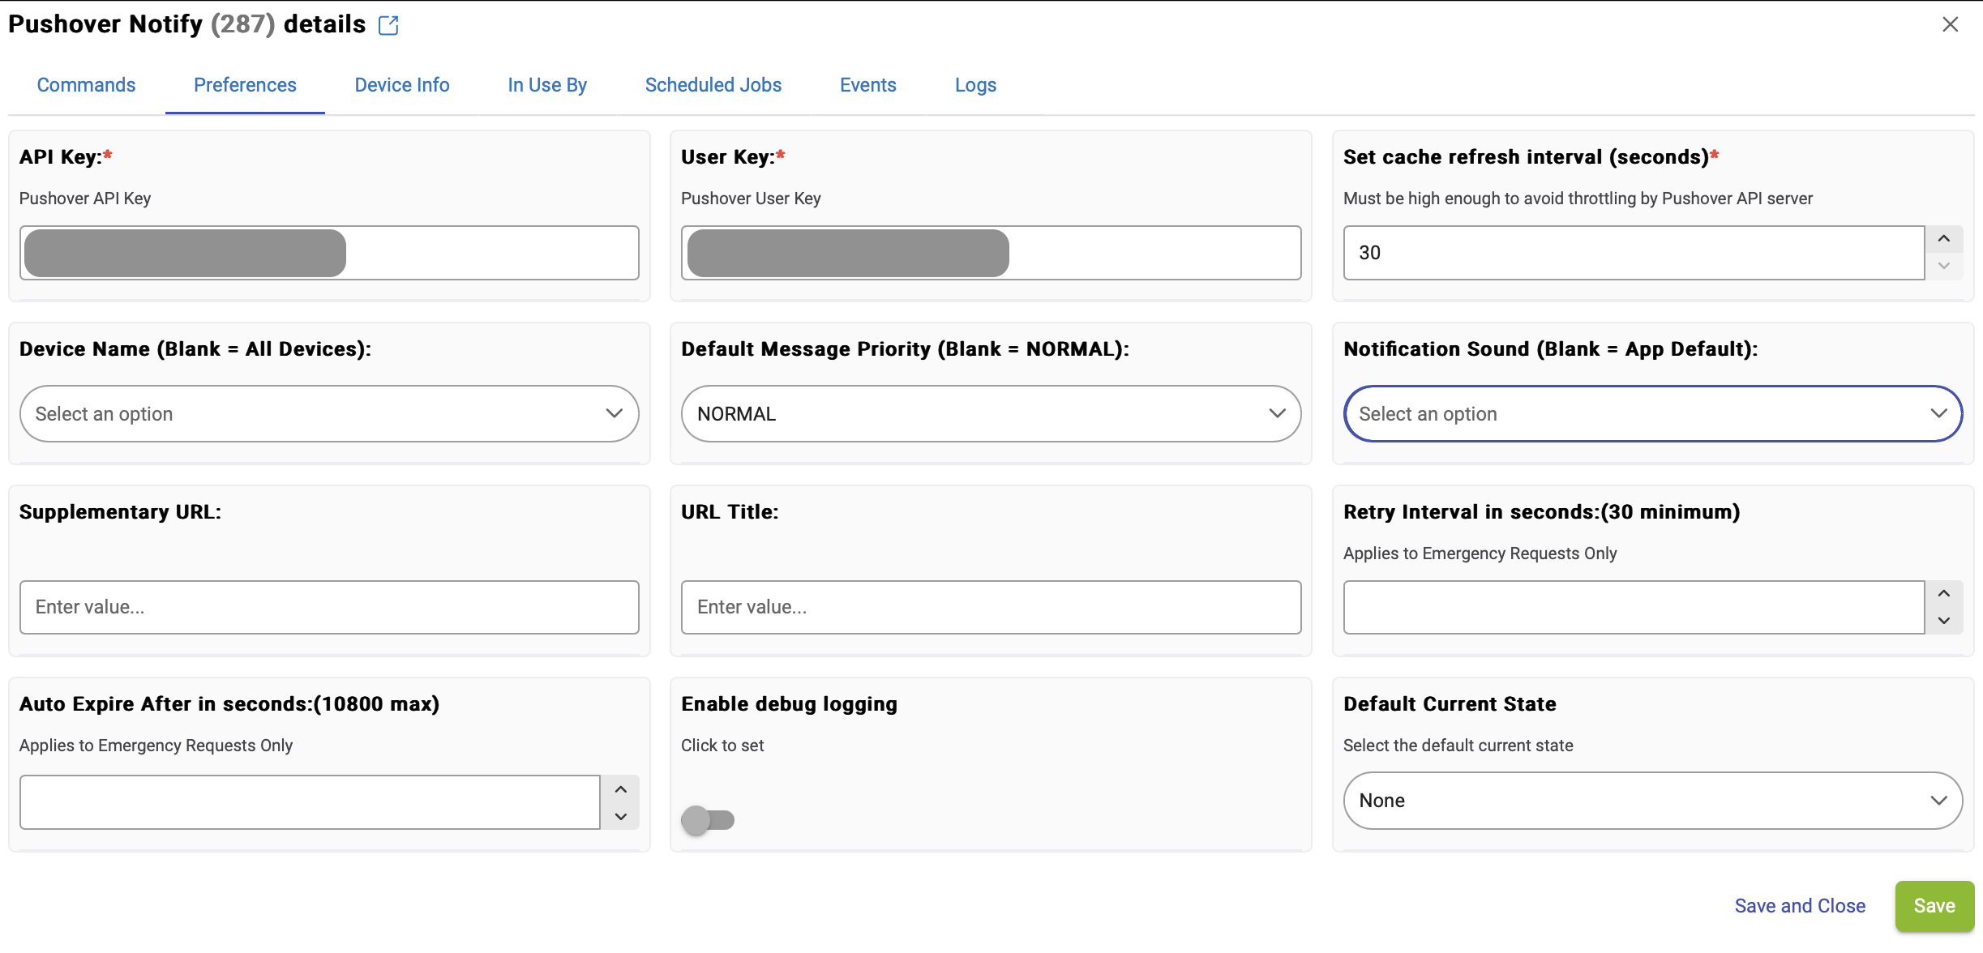This screenshot has width=1983, height=953.
Task: Switch to the Commands tab
Action: coord(85,84)
